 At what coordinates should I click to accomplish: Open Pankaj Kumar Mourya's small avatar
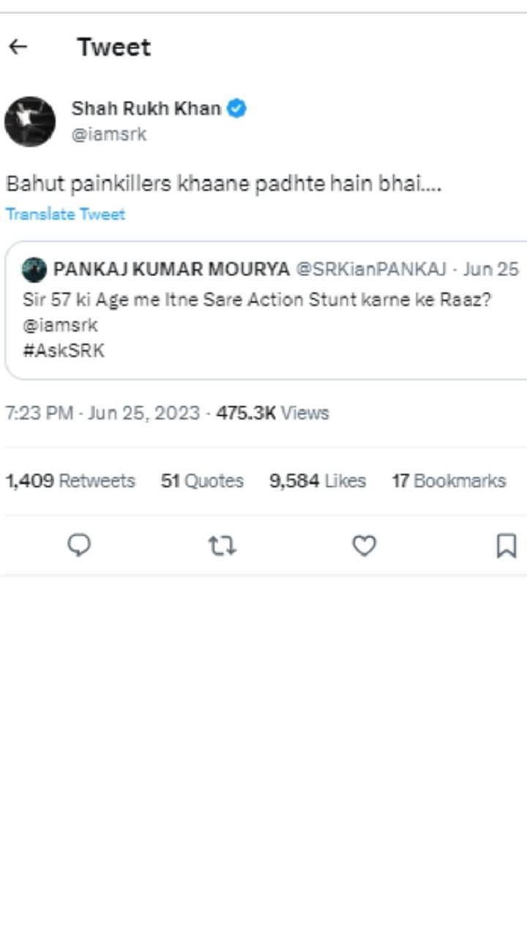click(34, 270)
